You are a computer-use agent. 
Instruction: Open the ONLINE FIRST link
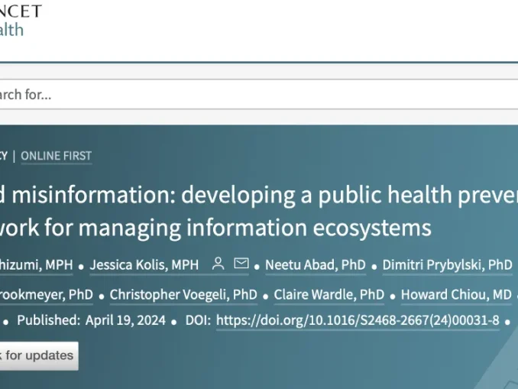[56, 156]
